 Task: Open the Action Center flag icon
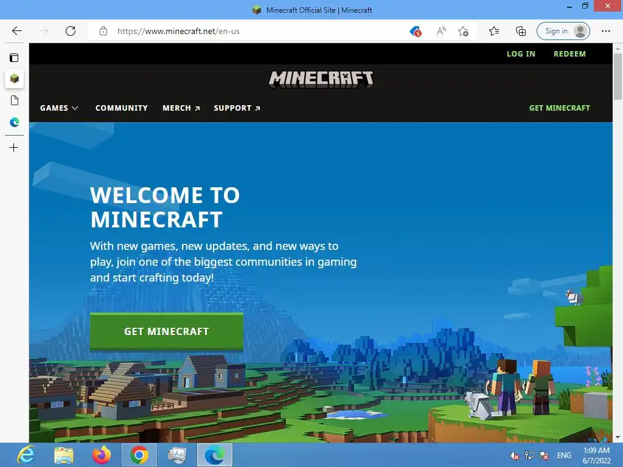pyautogui.click(x=545, y=455)
